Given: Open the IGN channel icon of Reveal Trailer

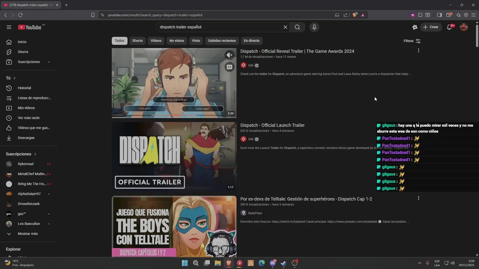Looking at the screenshot, I should pos(243,65).
